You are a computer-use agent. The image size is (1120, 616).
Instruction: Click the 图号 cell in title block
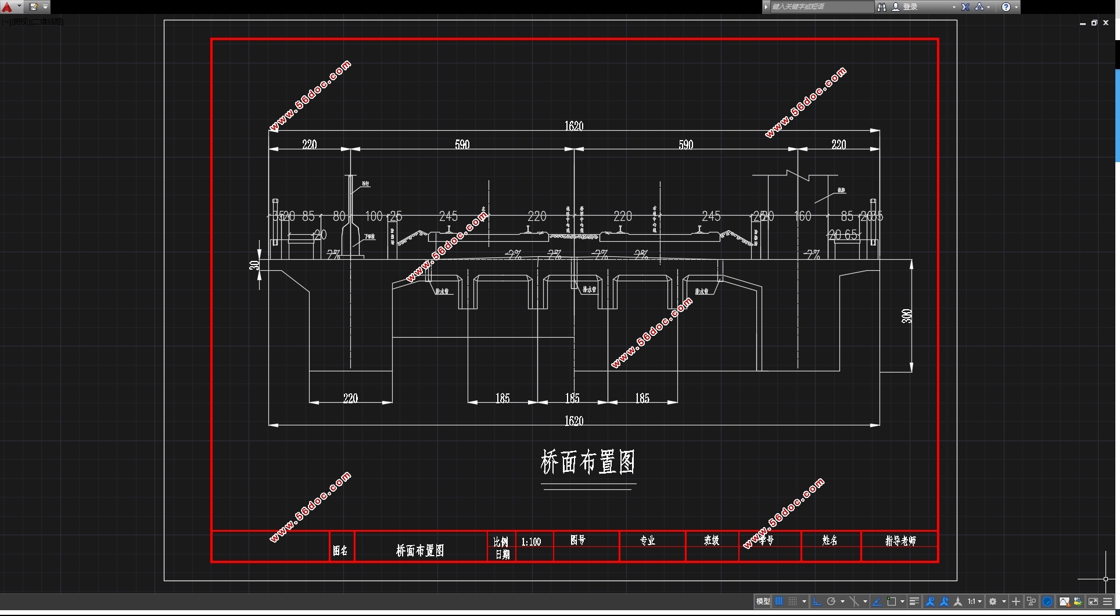[x=578, y=540]
